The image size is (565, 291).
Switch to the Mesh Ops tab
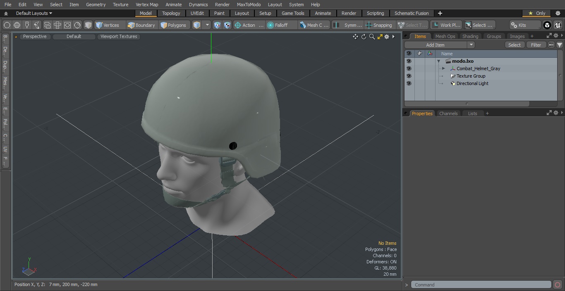445,36
